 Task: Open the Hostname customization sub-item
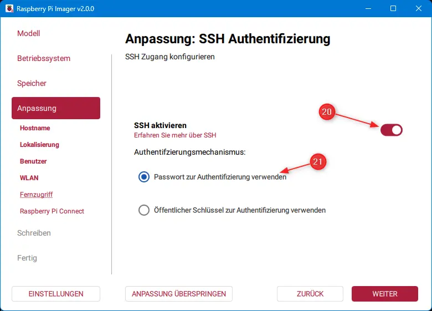[35, 128]
